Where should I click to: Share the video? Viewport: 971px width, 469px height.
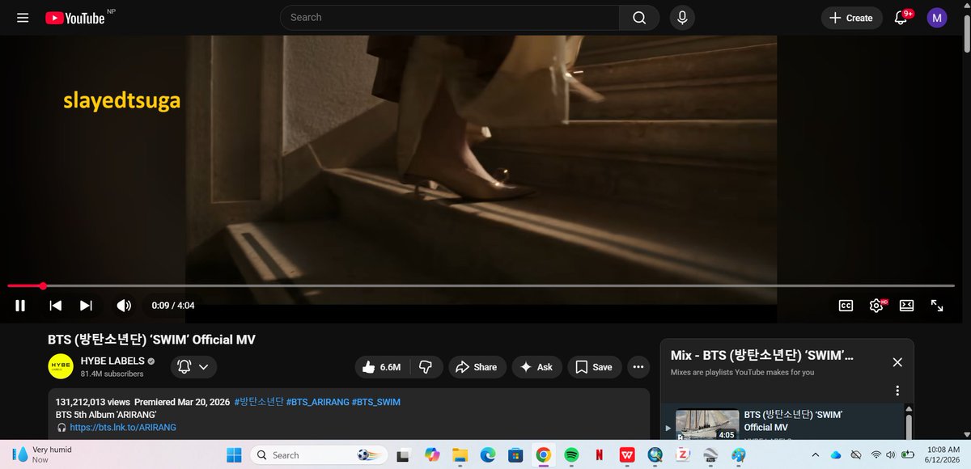477,367
